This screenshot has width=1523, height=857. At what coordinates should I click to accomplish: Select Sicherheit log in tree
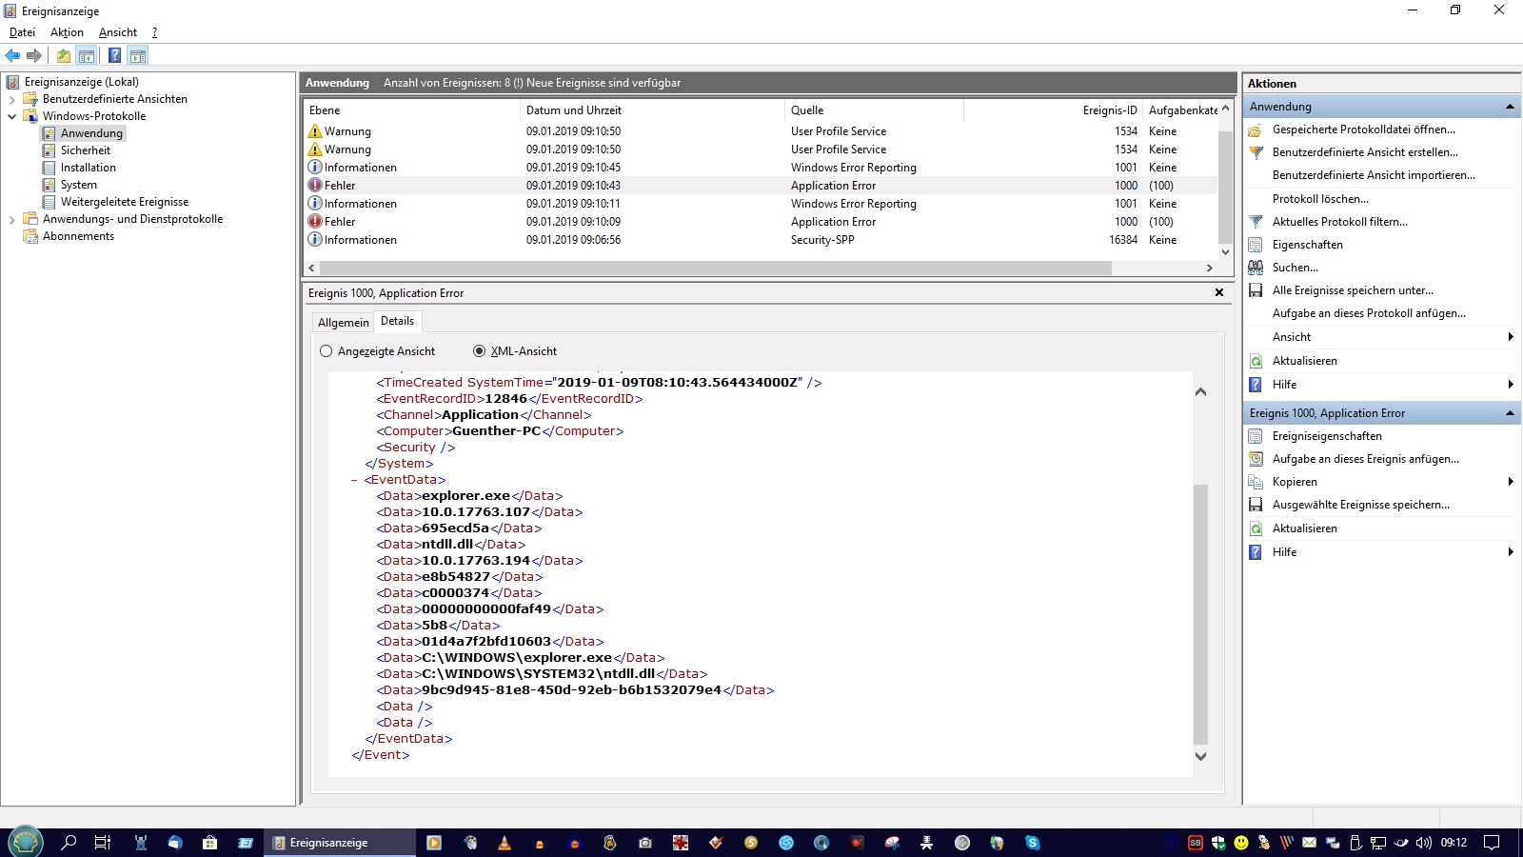click(85, 150)
